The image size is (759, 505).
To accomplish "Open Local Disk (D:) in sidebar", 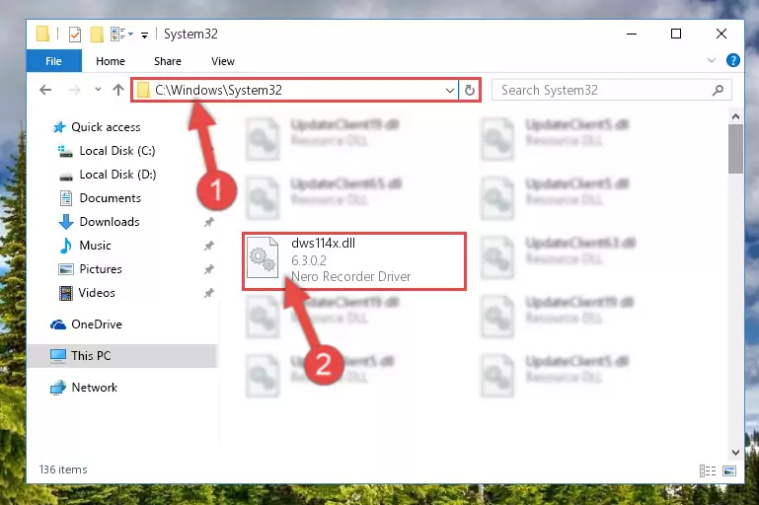I will coord(117,175).
